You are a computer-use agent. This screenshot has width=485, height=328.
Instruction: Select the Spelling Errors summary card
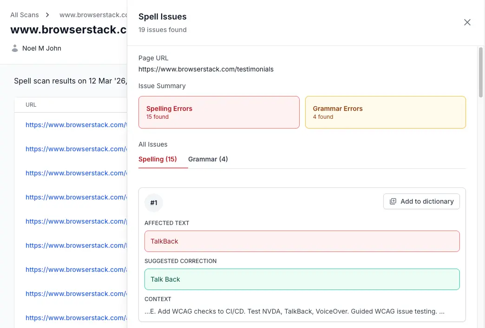(x=219, y=112)
